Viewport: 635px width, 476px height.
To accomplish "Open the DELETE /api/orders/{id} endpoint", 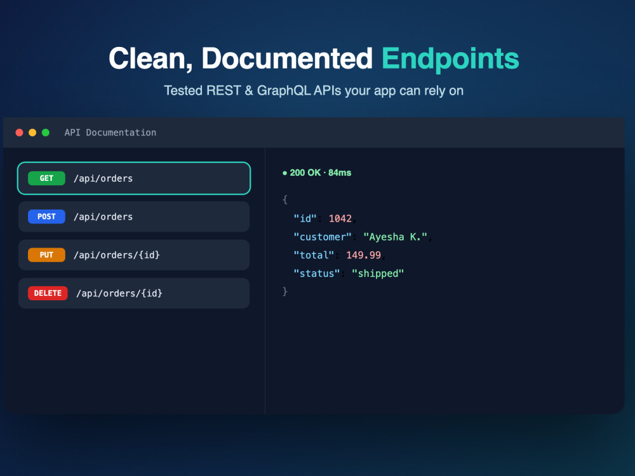I will click(x=133, y=293).
